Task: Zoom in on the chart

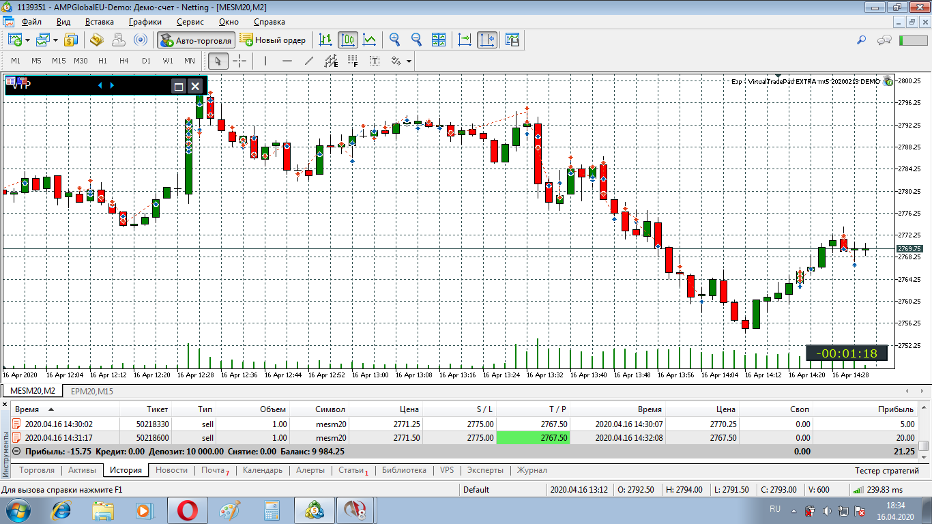Action: (x=394, y=40)
